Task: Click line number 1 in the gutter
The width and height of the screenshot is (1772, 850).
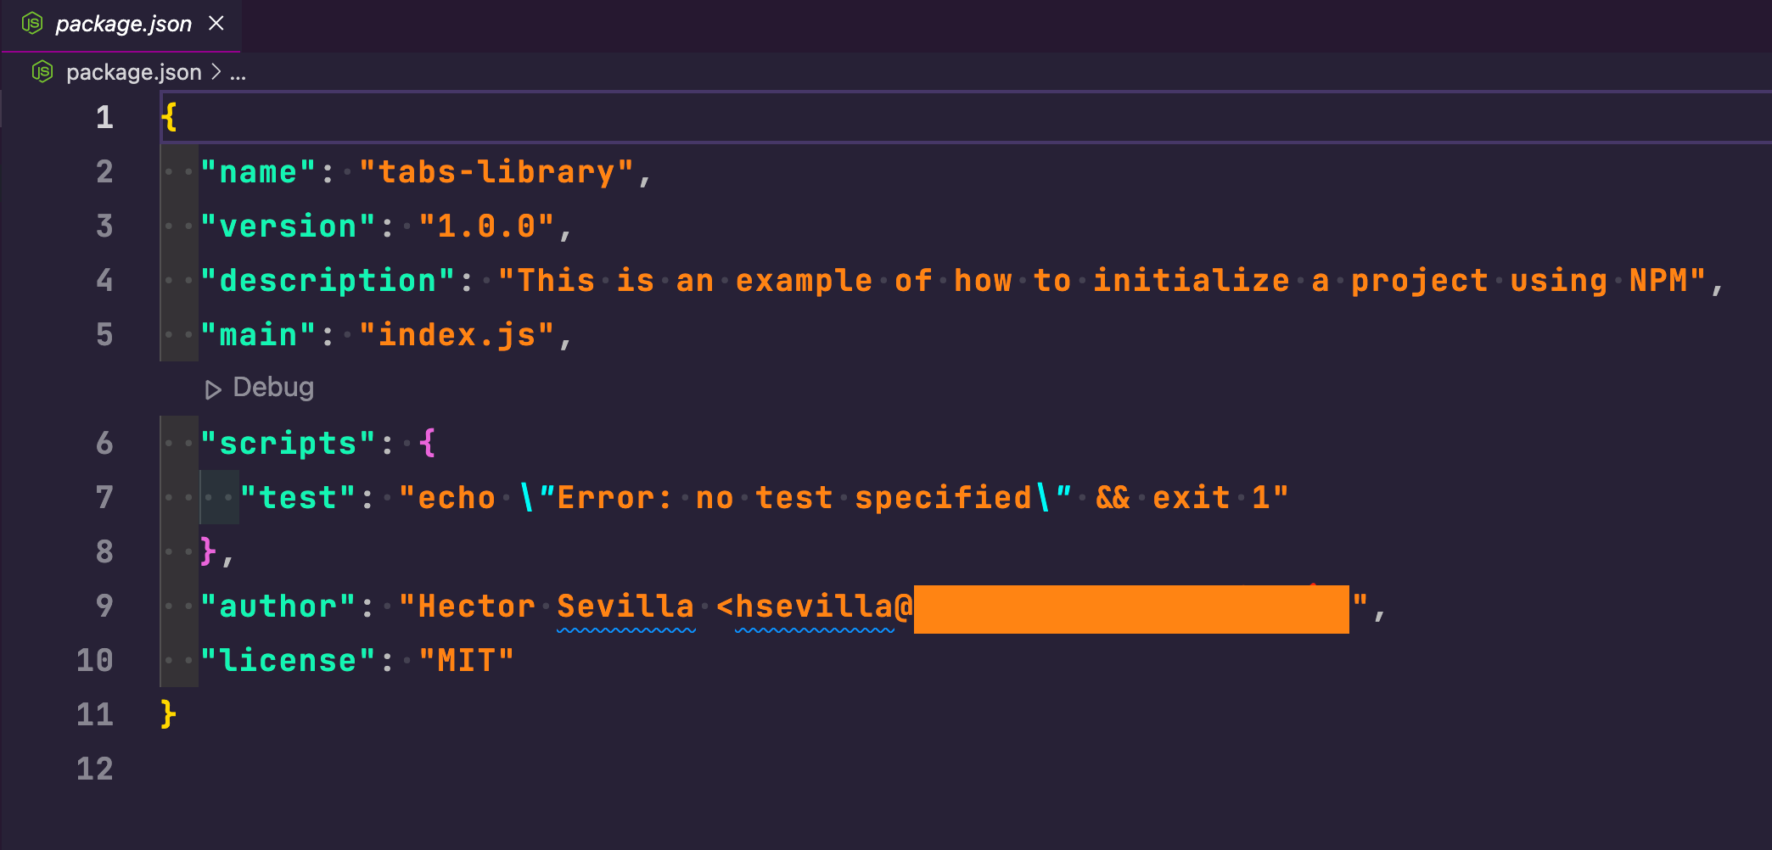Action: 104,117
